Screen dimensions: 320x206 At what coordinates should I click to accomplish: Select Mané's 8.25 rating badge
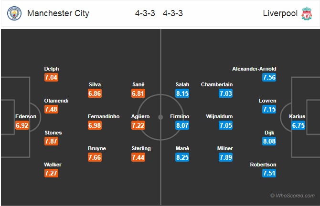pyautogui.click(x=182, y=157)
